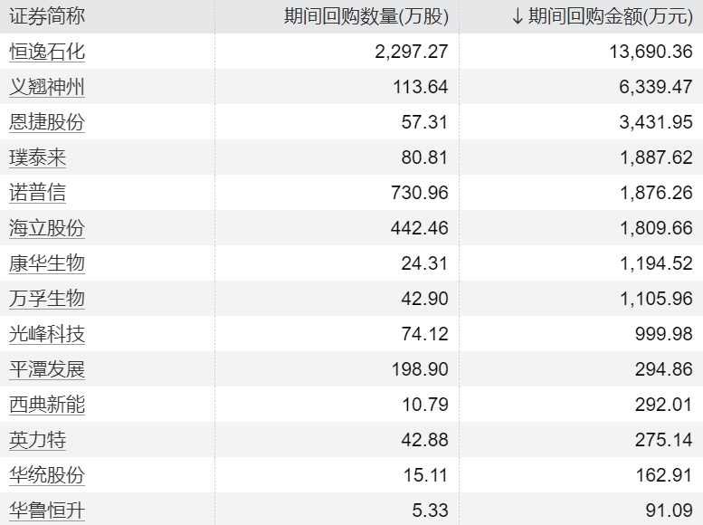
Task: Click the 证券简称 column header
Action: [47, 16]
